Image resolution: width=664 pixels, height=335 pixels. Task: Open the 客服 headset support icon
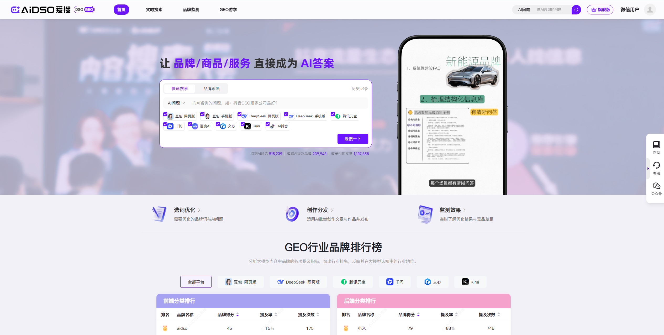click(656, 165)
